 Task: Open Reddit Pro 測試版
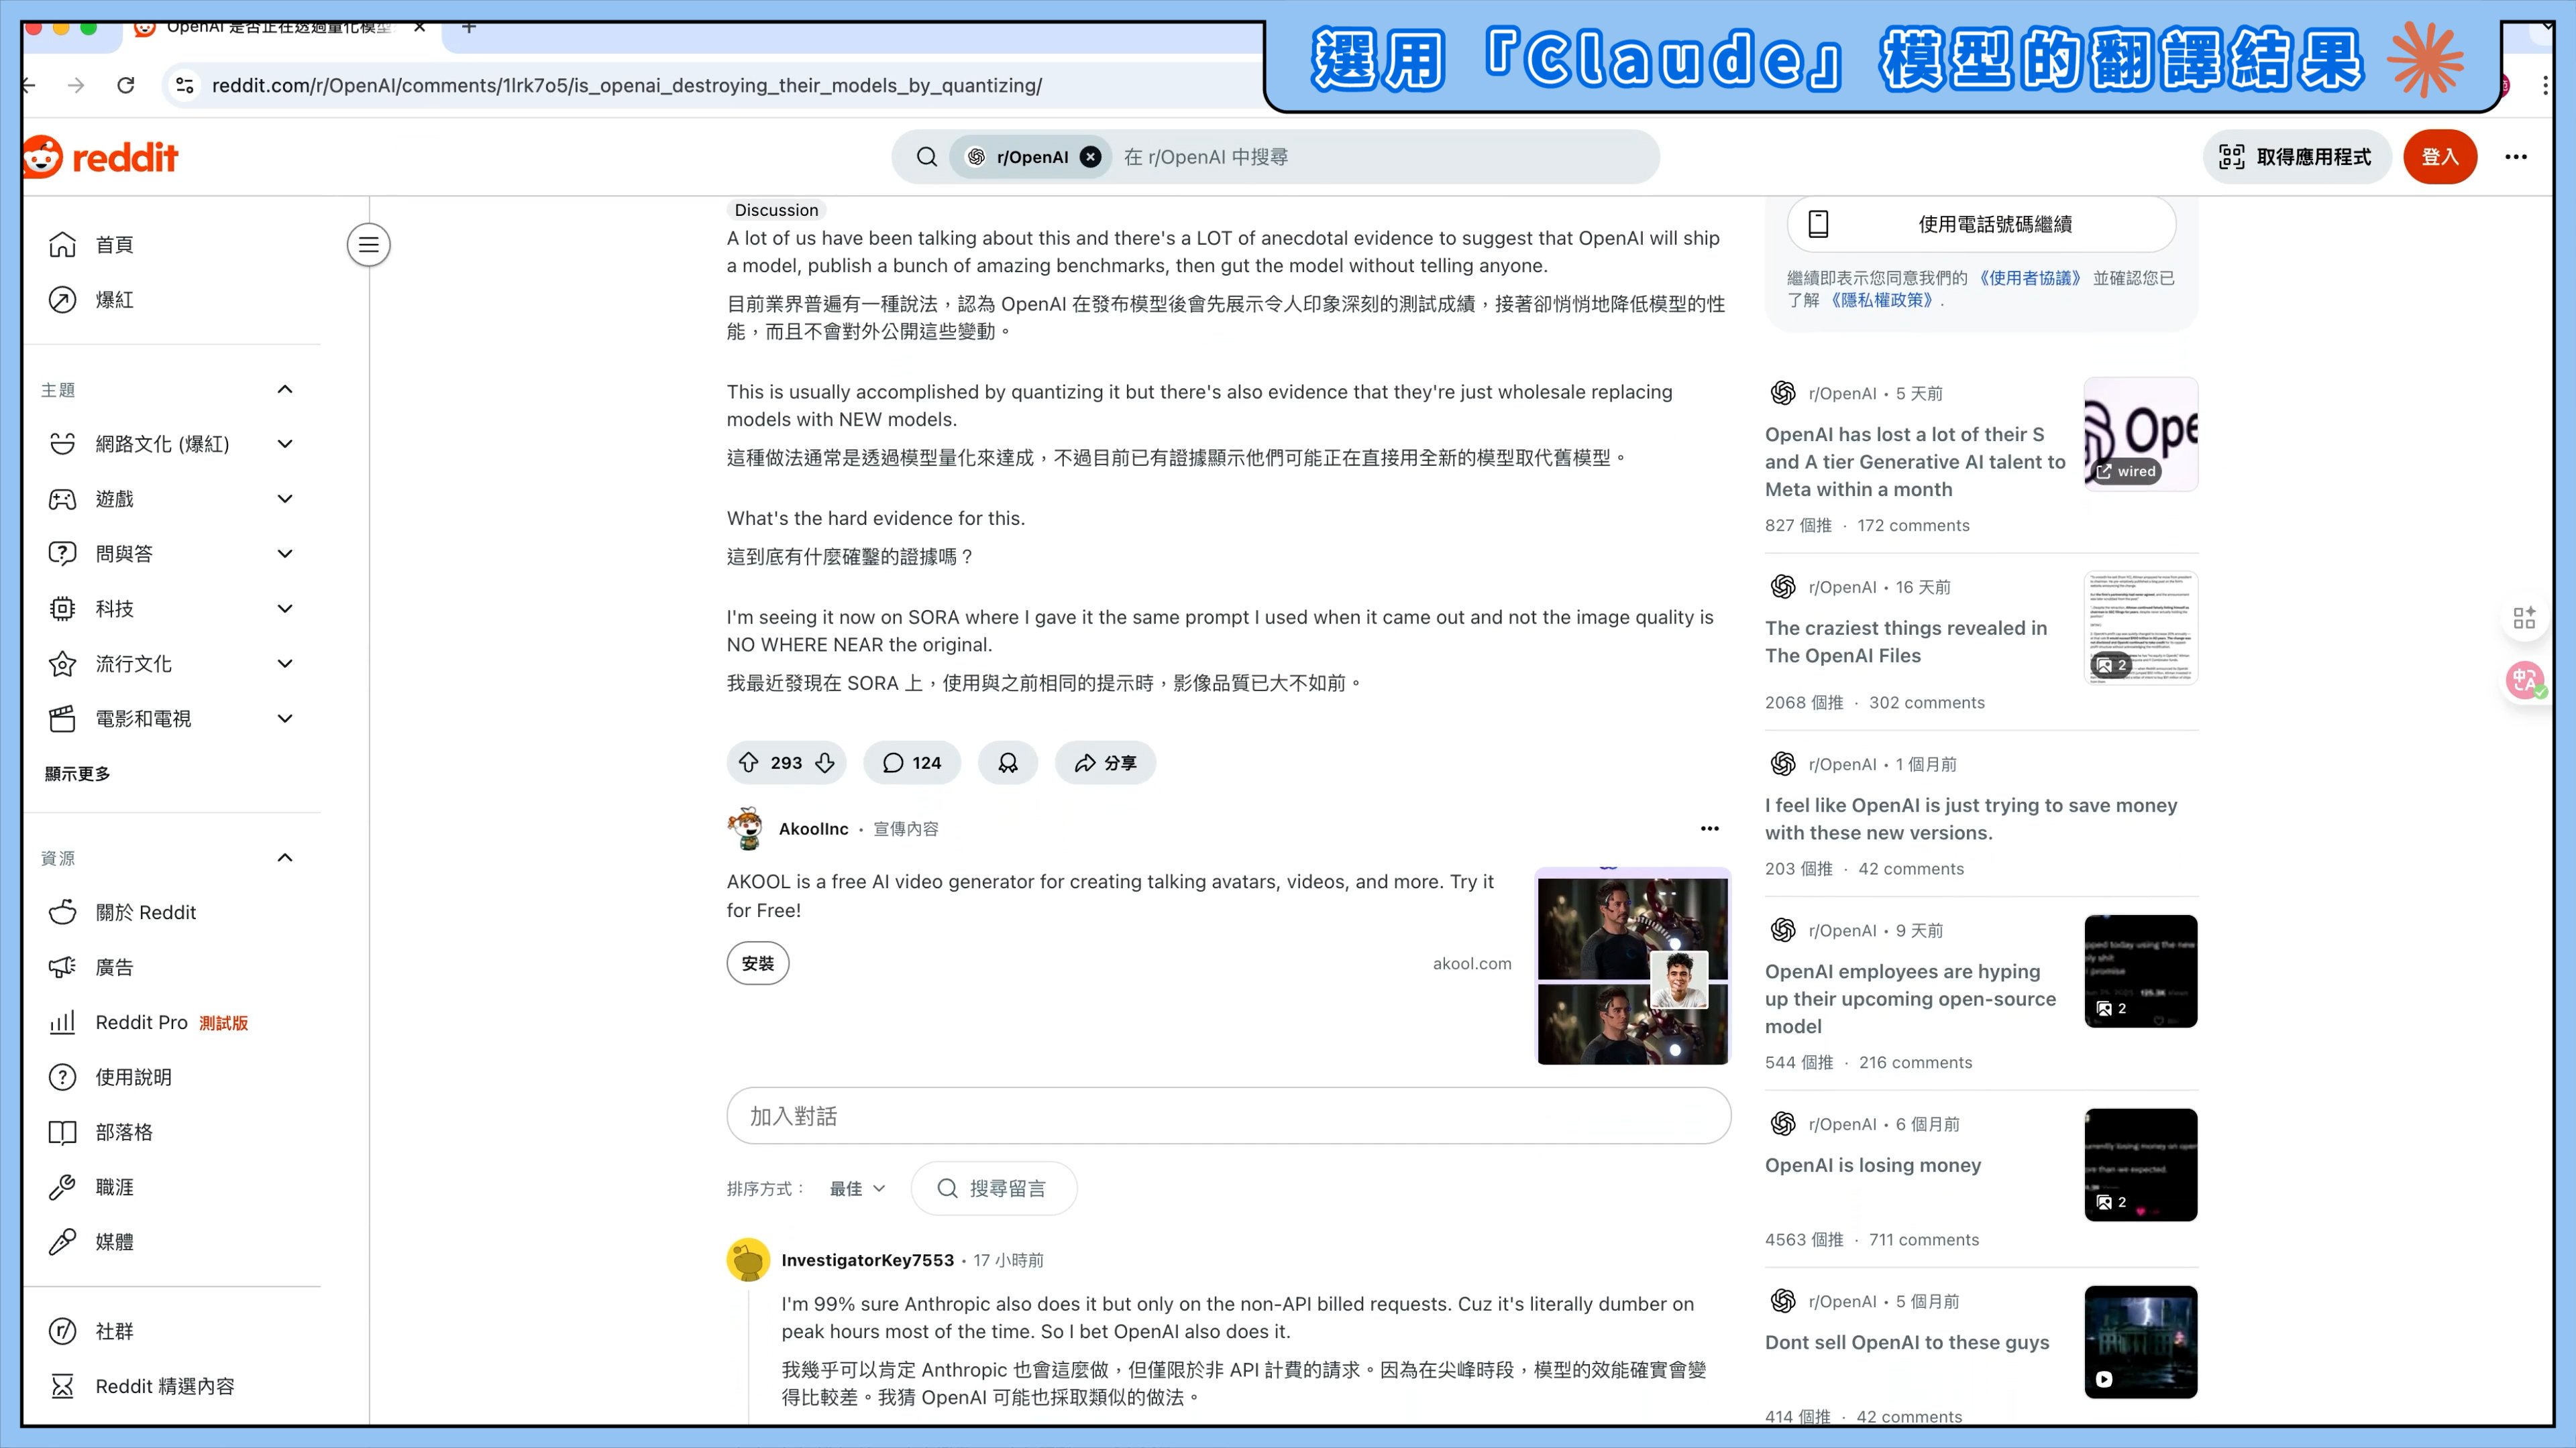click(172, 1022)
